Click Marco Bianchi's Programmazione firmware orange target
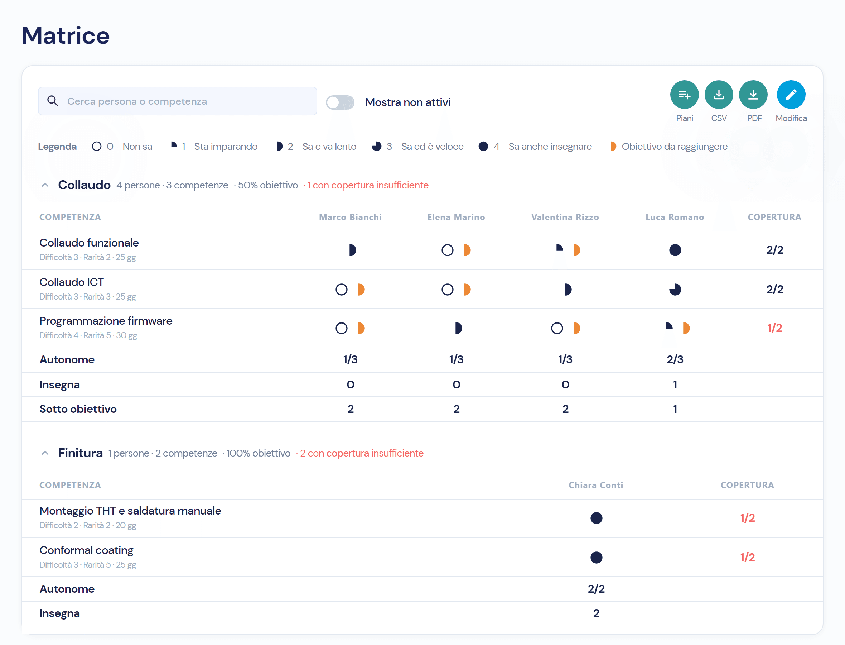This screenshot has width=845, height=645. (x=361, y=328)
